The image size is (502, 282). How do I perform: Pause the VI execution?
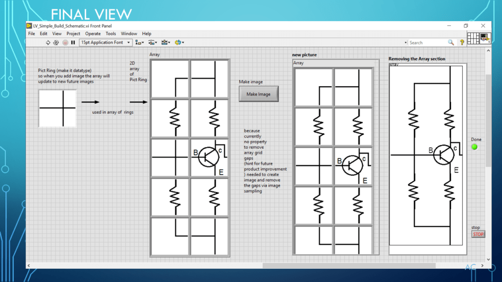point(73,43)
